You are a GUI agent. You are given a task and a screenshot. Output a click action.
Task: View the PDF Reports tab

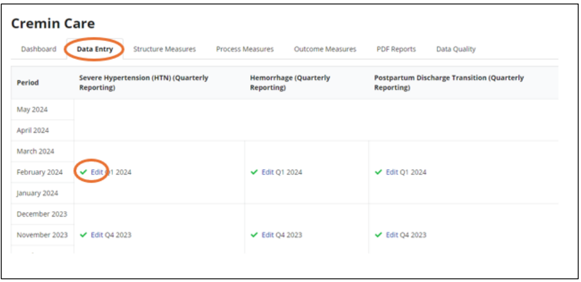click(396, 49)
